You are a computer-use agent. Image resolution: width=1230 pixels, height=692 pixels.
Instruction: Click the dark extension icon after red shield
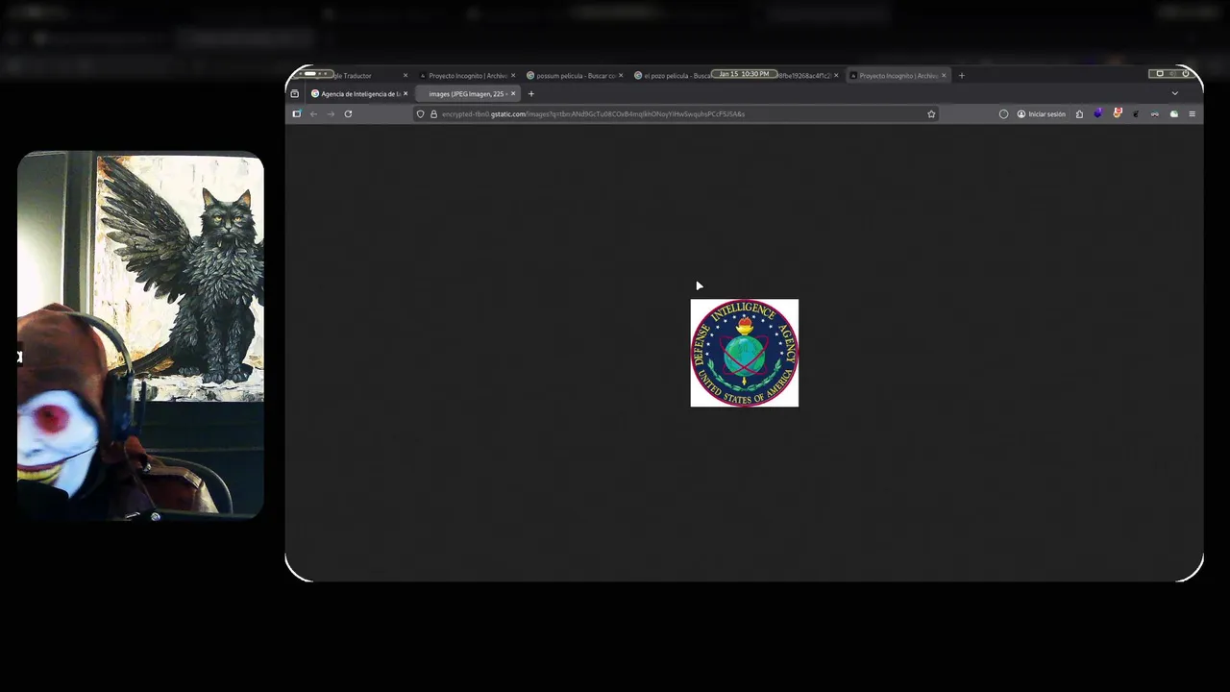1136,113
